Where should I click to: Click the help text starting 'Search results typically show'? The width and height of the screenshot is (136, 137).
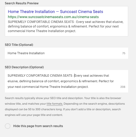point(65,106)
